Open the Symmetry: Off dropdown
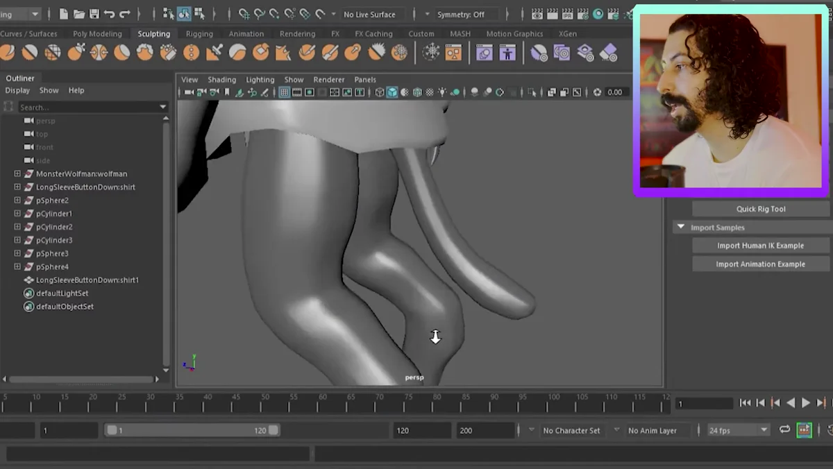 pos(466,15)
